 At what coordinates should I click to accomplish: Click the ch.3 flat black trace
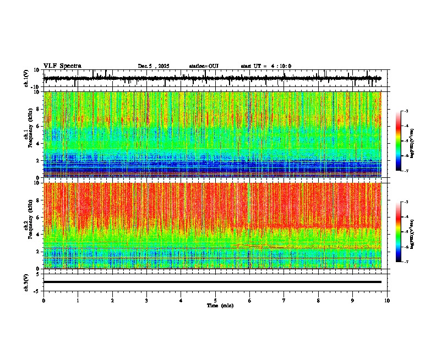(212, 282)
